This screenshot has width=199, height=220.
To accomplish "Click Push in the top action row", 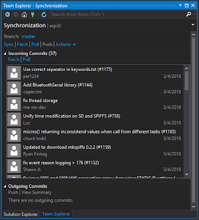I will coord(47,45).
